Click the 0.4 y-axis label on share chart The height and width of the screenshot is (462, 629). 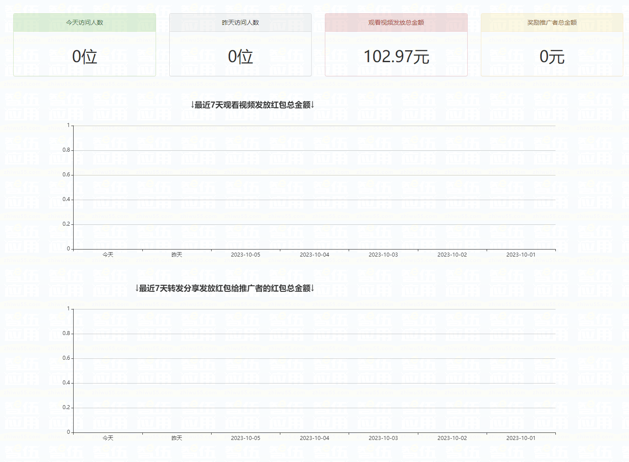pyautogui.click(x=66, y=383)
